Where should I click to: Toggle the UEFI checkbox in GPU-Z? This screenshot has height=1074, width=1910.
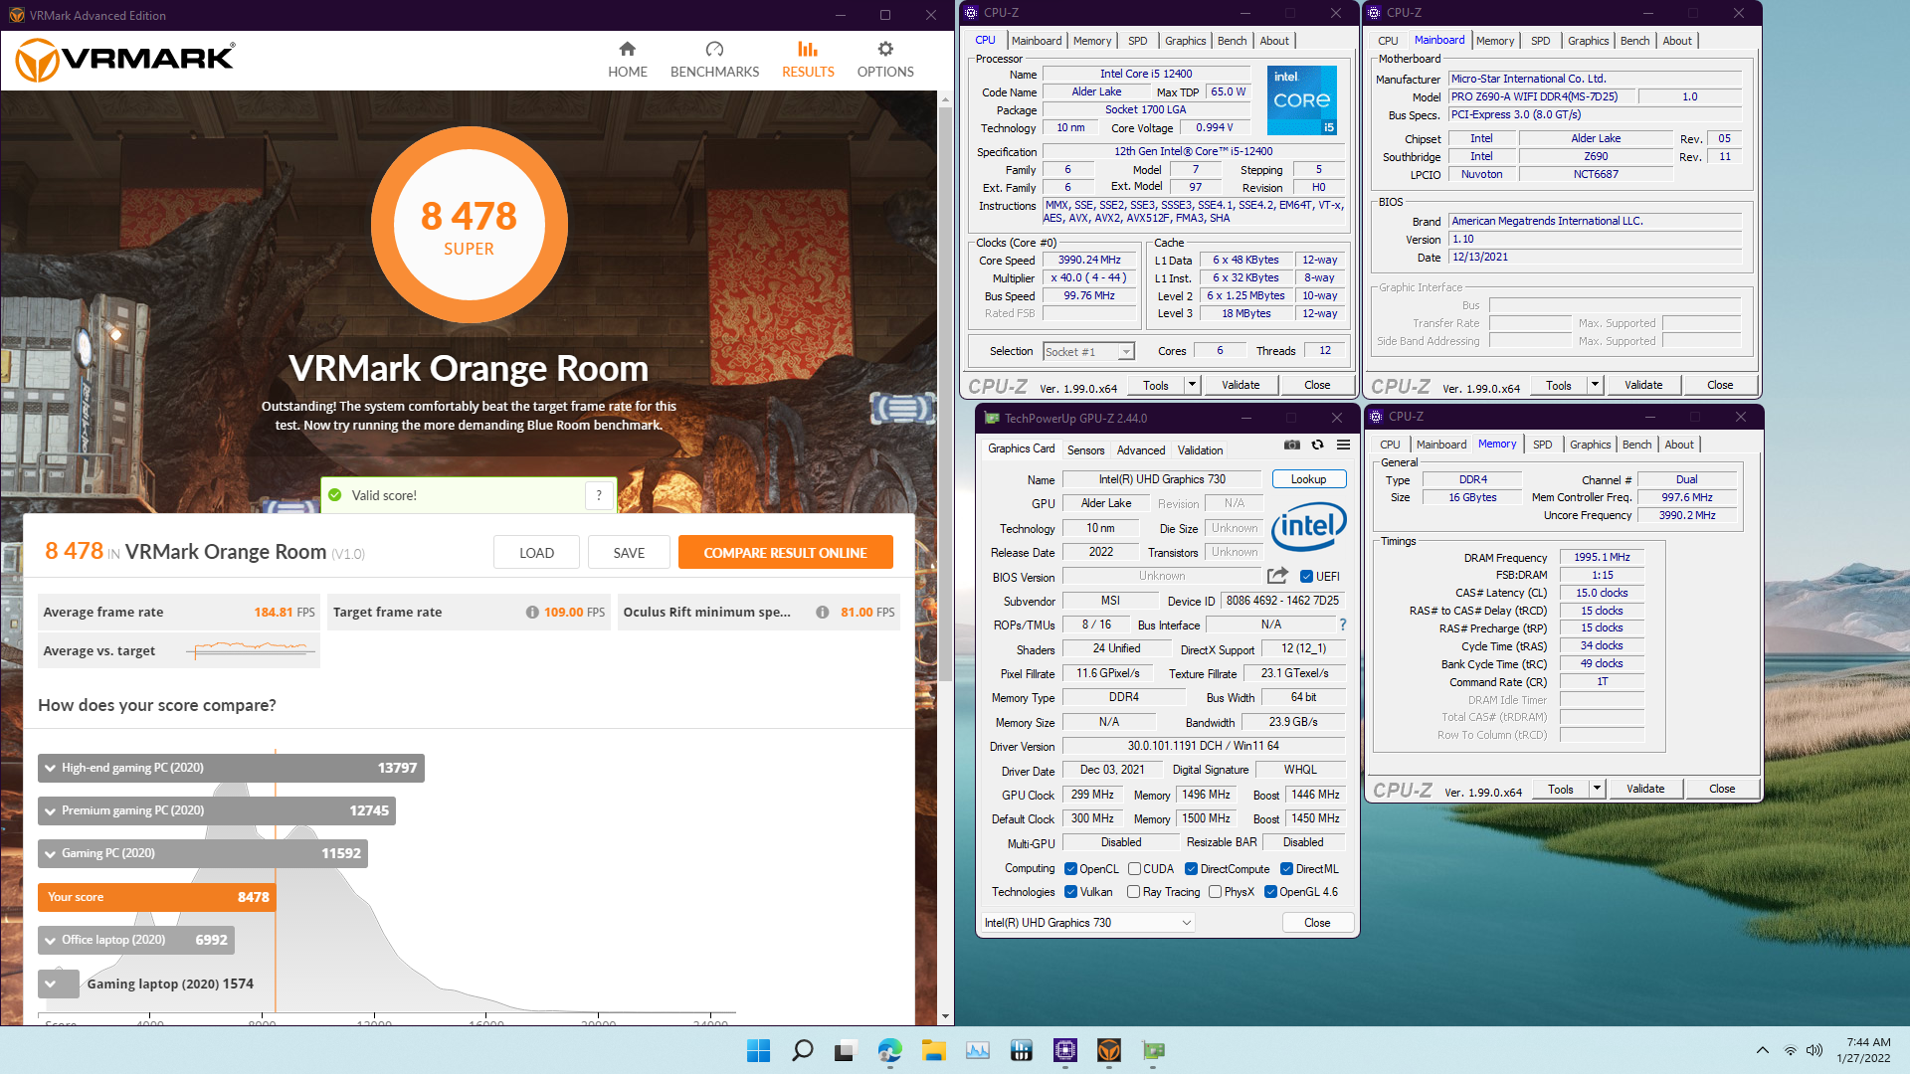(1306, 577)
